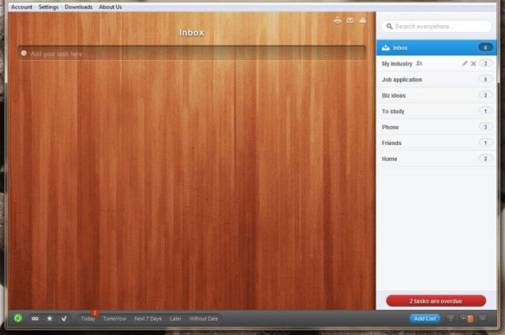Select the Today filter
This screenshot has height=335, width=505.
(88, 318)
